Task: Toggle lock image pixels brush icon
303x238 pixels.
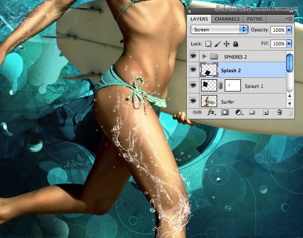Action: (x=217, y=44)
